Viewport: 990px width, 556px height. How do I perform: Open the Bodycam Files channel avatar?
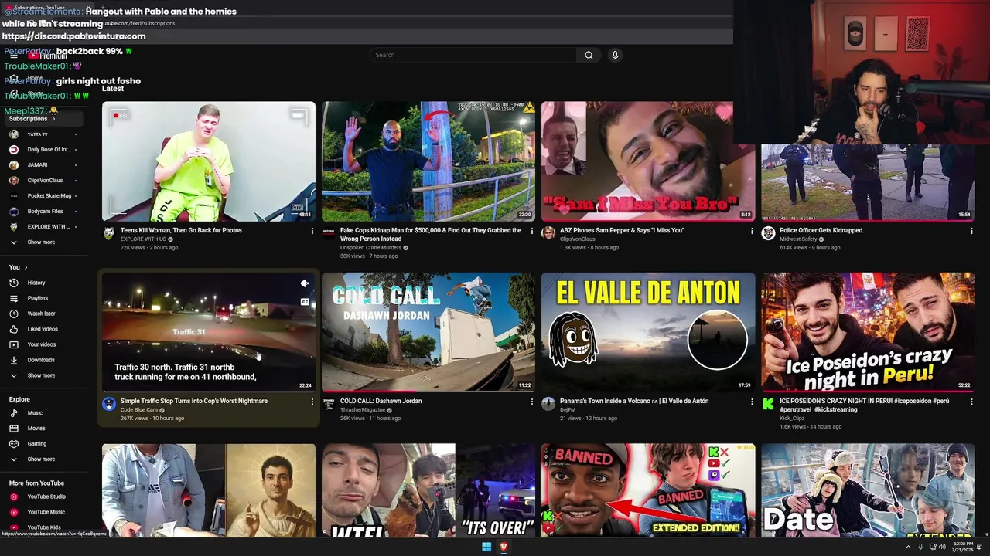13,212
